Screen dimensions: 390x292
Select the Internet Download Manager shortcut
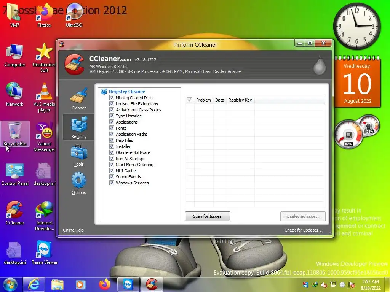(44, 216)
